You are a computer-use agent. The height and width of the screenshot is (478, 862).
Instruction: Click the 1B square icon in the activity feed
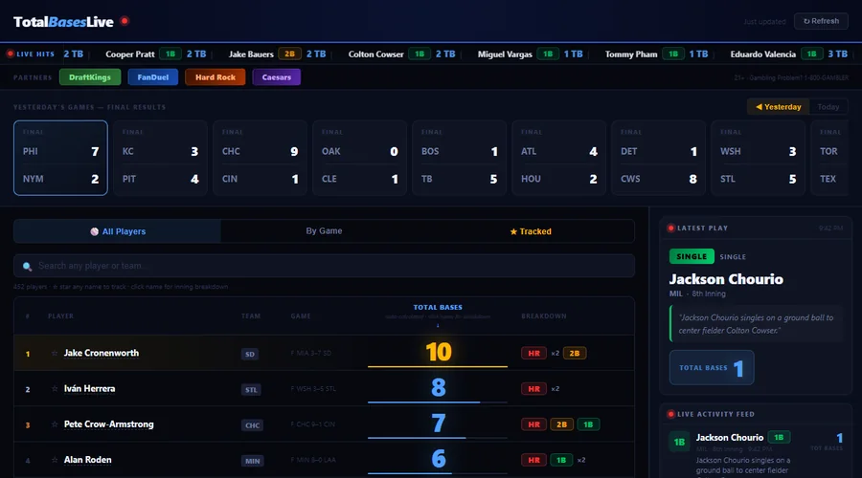pyautogui.click(x=679, y=442)
